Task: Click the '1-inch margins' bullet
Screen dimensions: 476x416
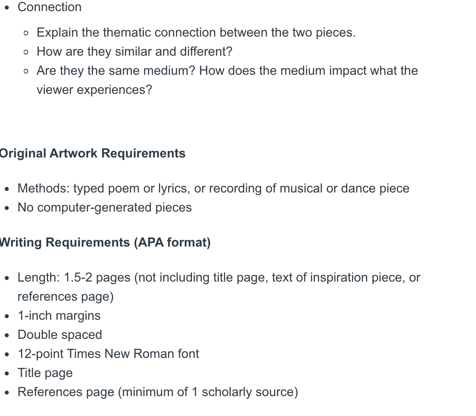Action: coord(59,316)
